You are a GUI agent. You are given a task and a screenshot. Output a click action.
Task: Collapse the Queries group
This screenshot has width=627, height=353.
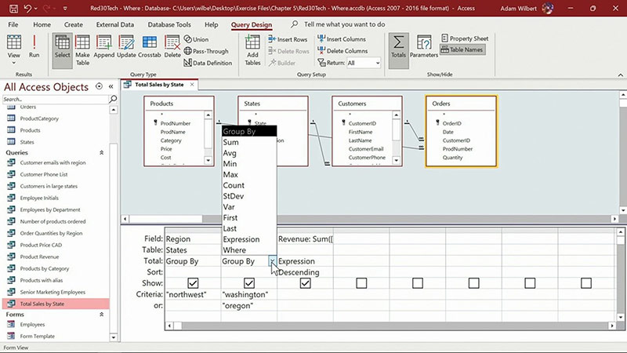click(x=102, y=152)
